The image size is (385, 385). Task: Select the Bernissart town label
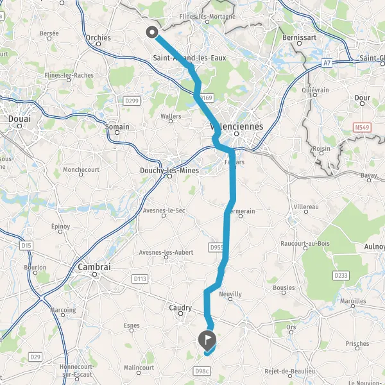pyautogui.click(x=299, y=38)
